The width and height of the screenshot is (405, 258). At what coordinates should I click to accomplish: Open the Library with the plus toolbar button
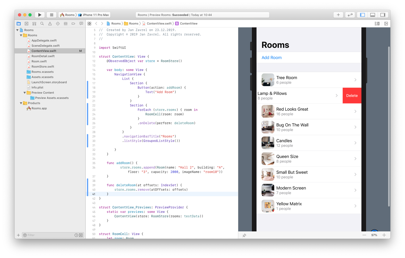point(338,15)
